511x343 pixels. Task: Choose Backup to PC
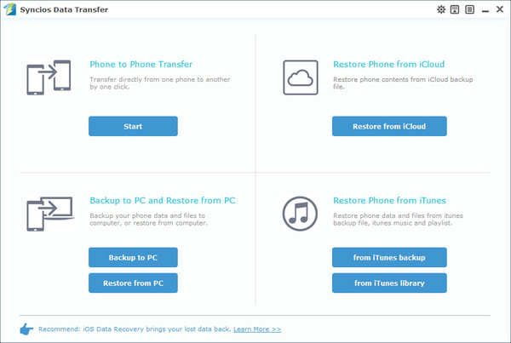click(132, 257)
